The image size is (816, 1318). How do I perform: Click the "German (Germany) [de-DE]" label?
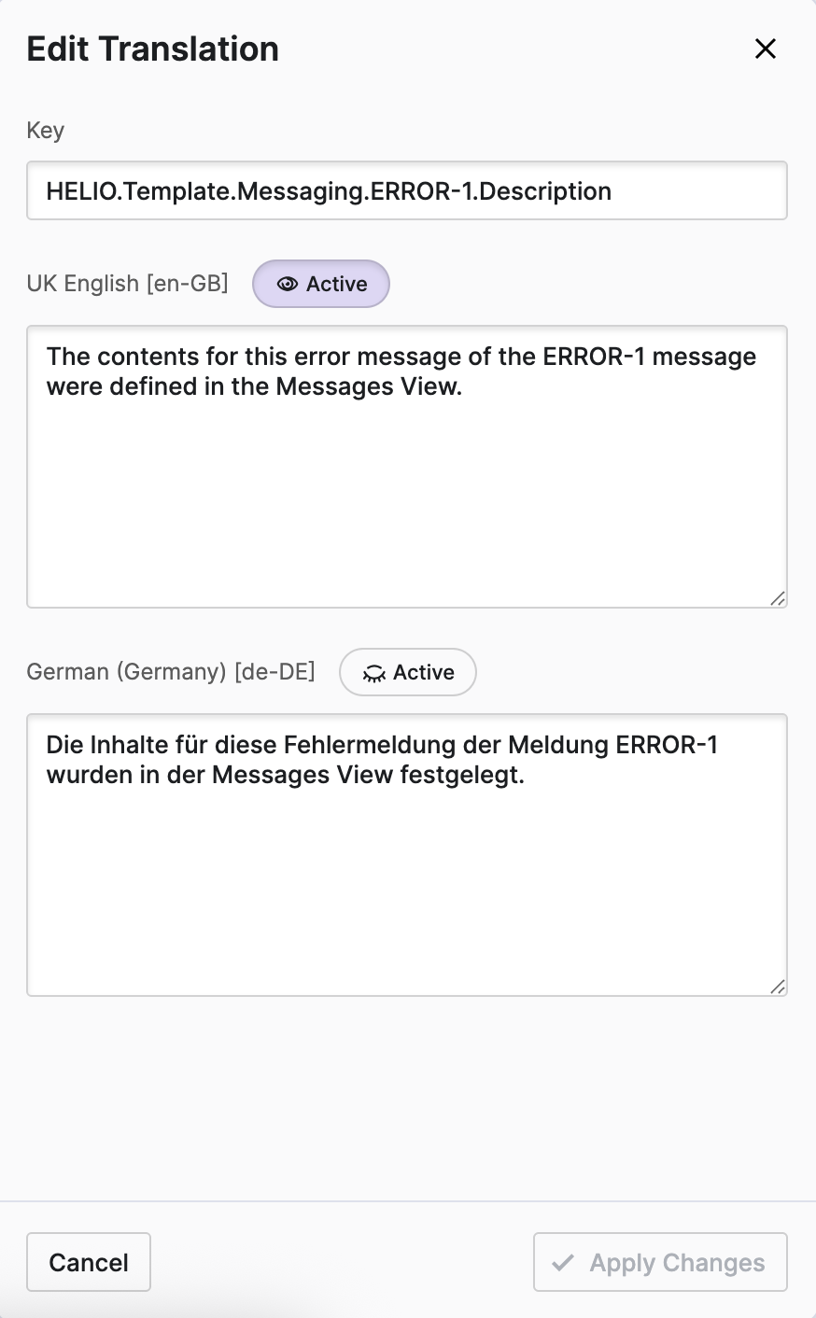171,672
